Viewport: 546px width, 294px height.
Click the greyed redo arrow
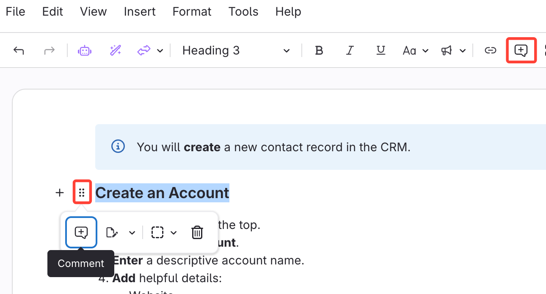point(50,51)
